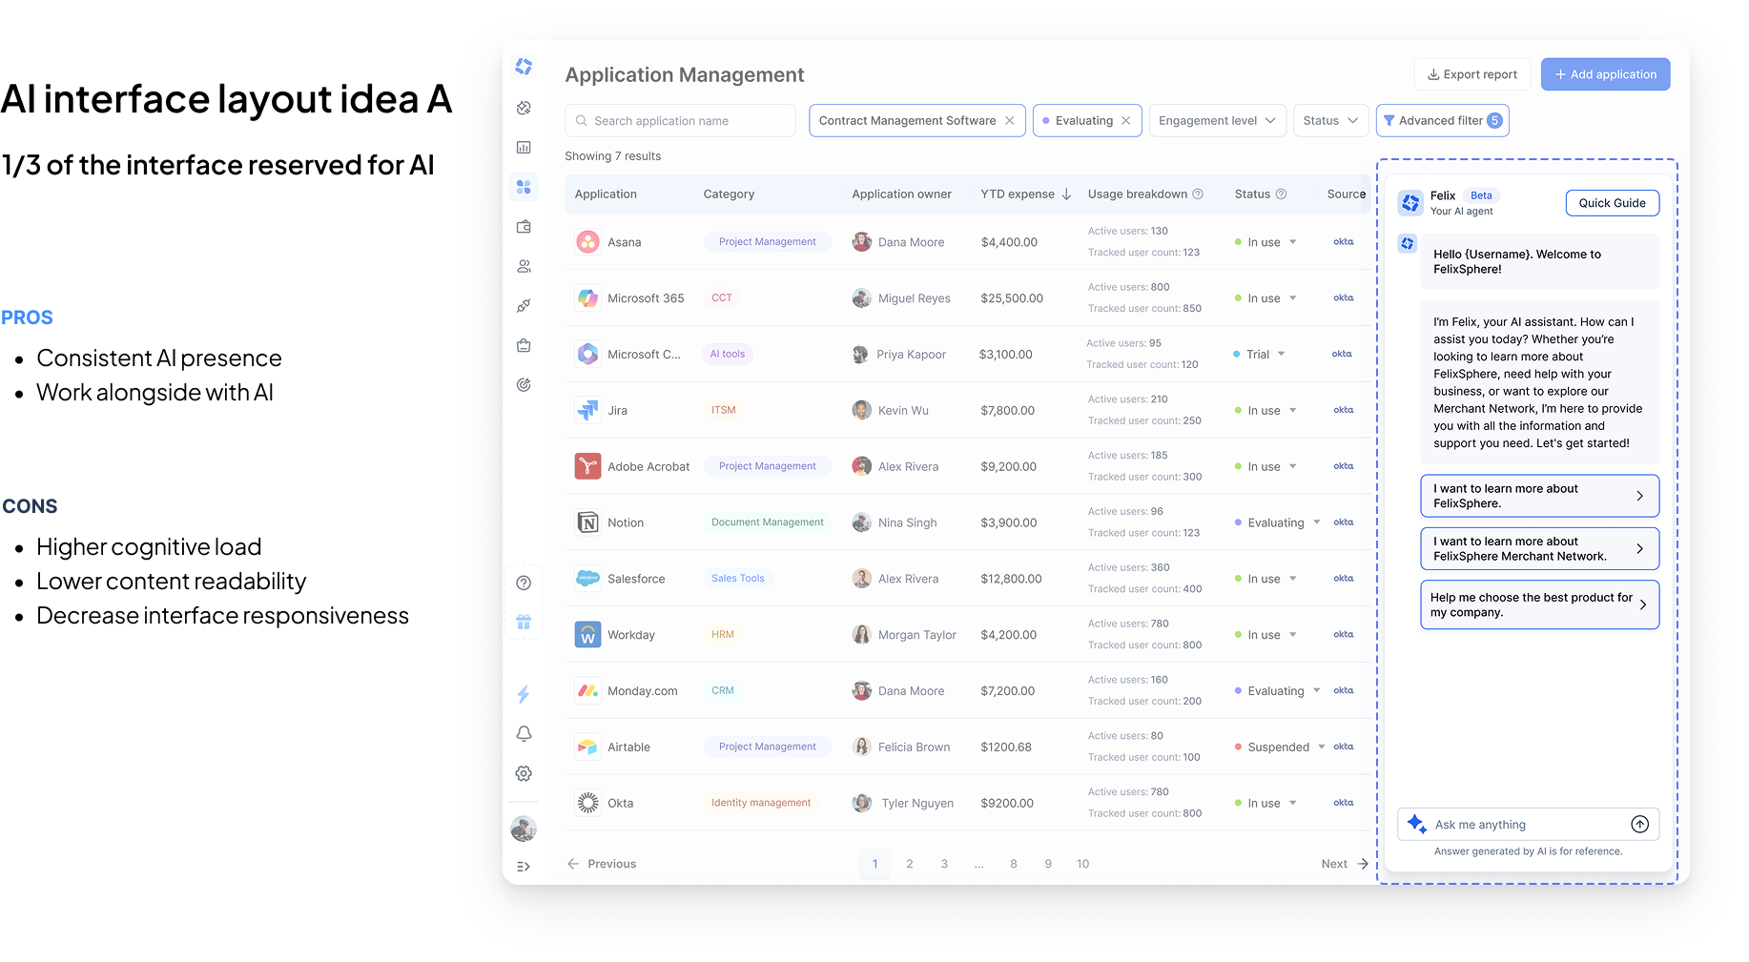Select page 1 in pagination
Image resolution: width=1749 pixels, height=962 pixels.
874,864
